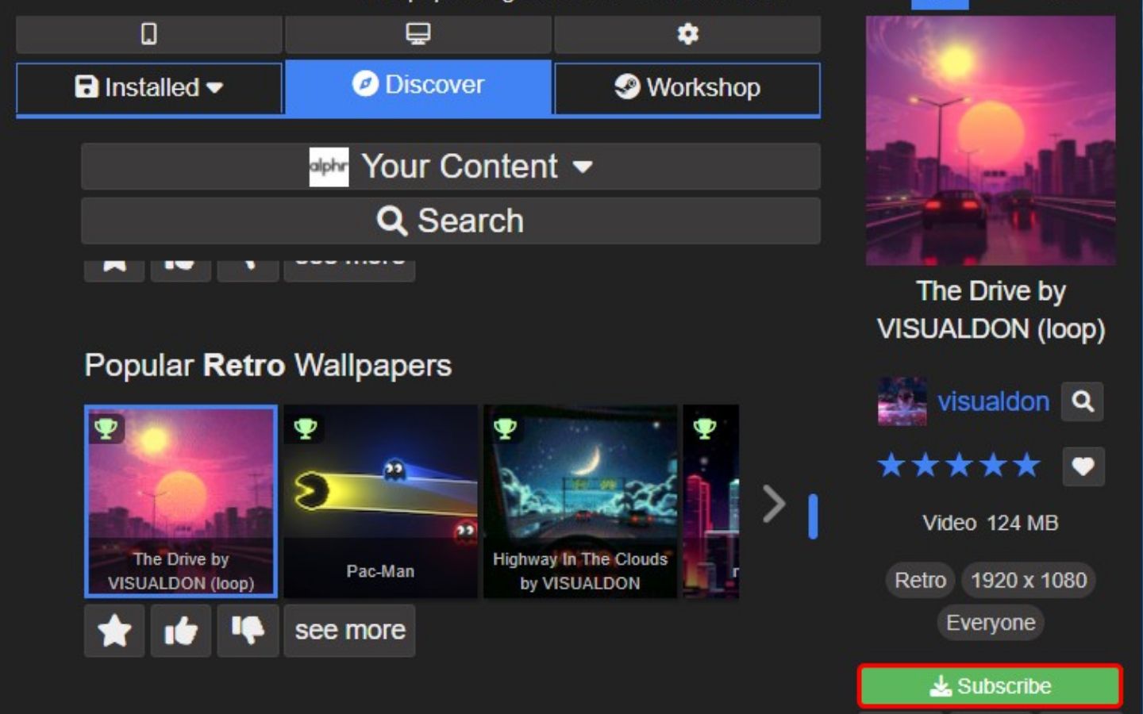This screenshot has width=1143, height=714.
Task: Click the mobile device icon tab
Action: [148, 34]
